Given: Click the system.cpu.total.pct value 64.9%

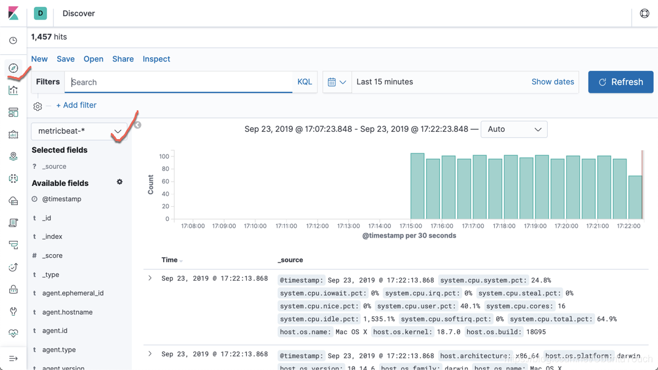Looking at the screenshot, I should pos(607,320).
